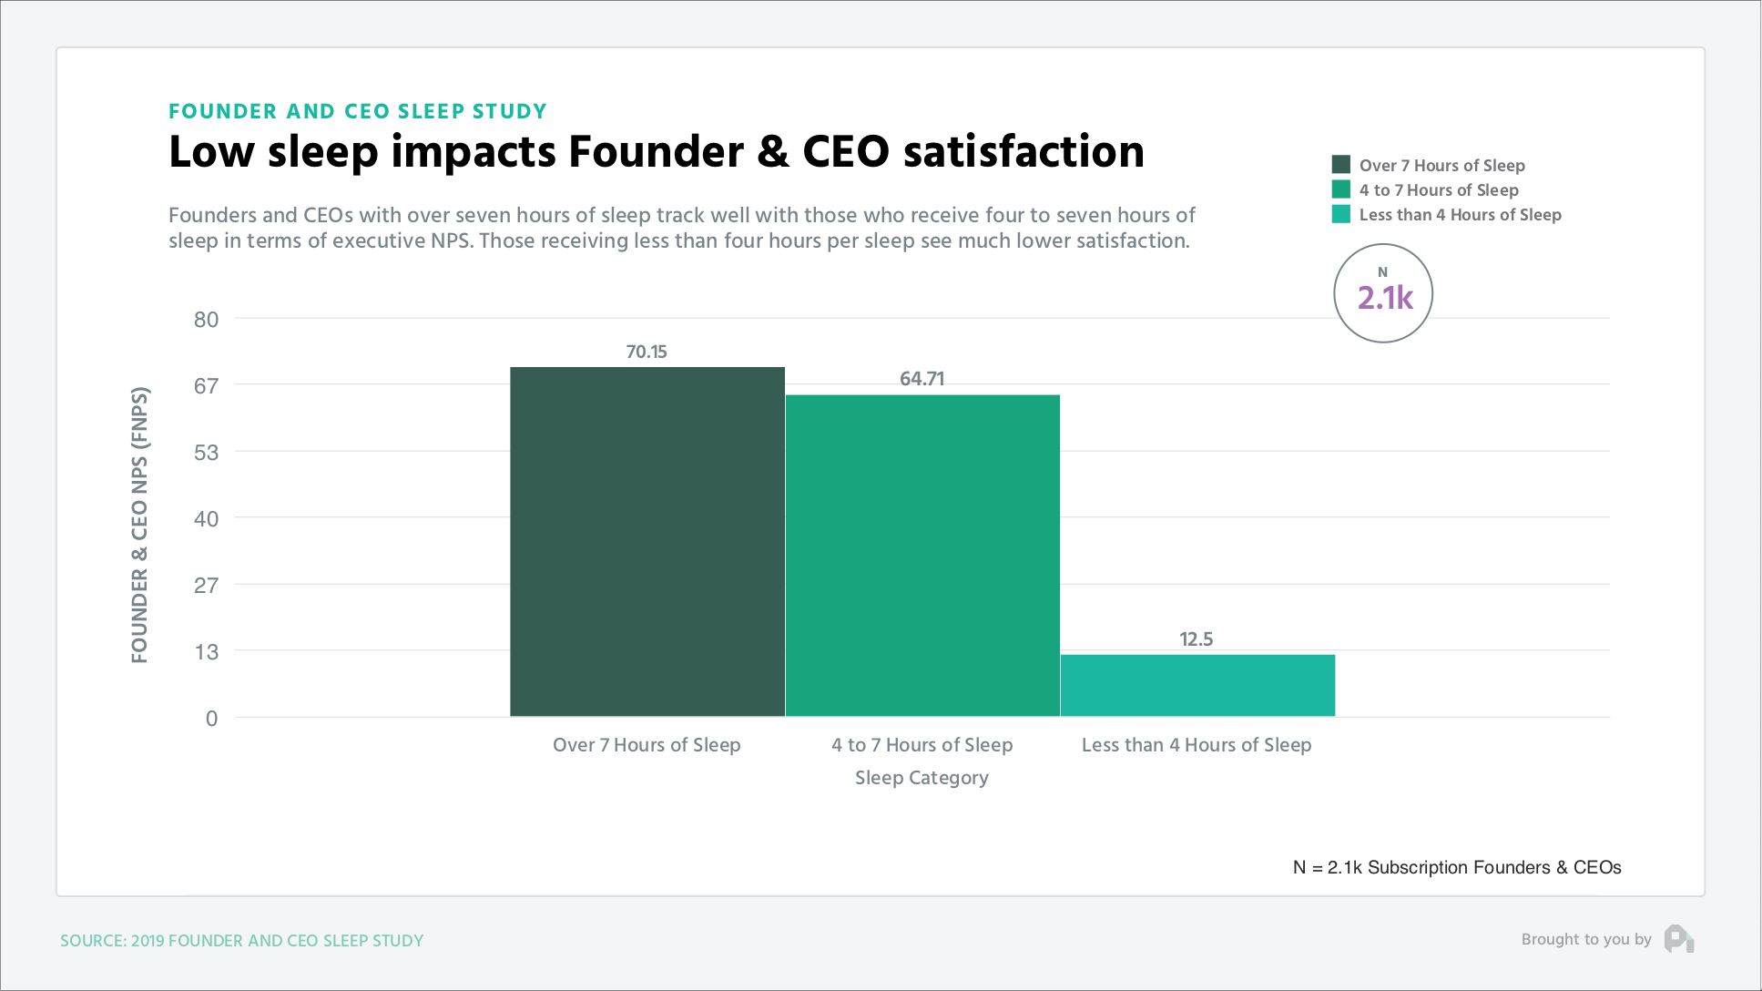Click the 70.15 data label

point(647,352)
